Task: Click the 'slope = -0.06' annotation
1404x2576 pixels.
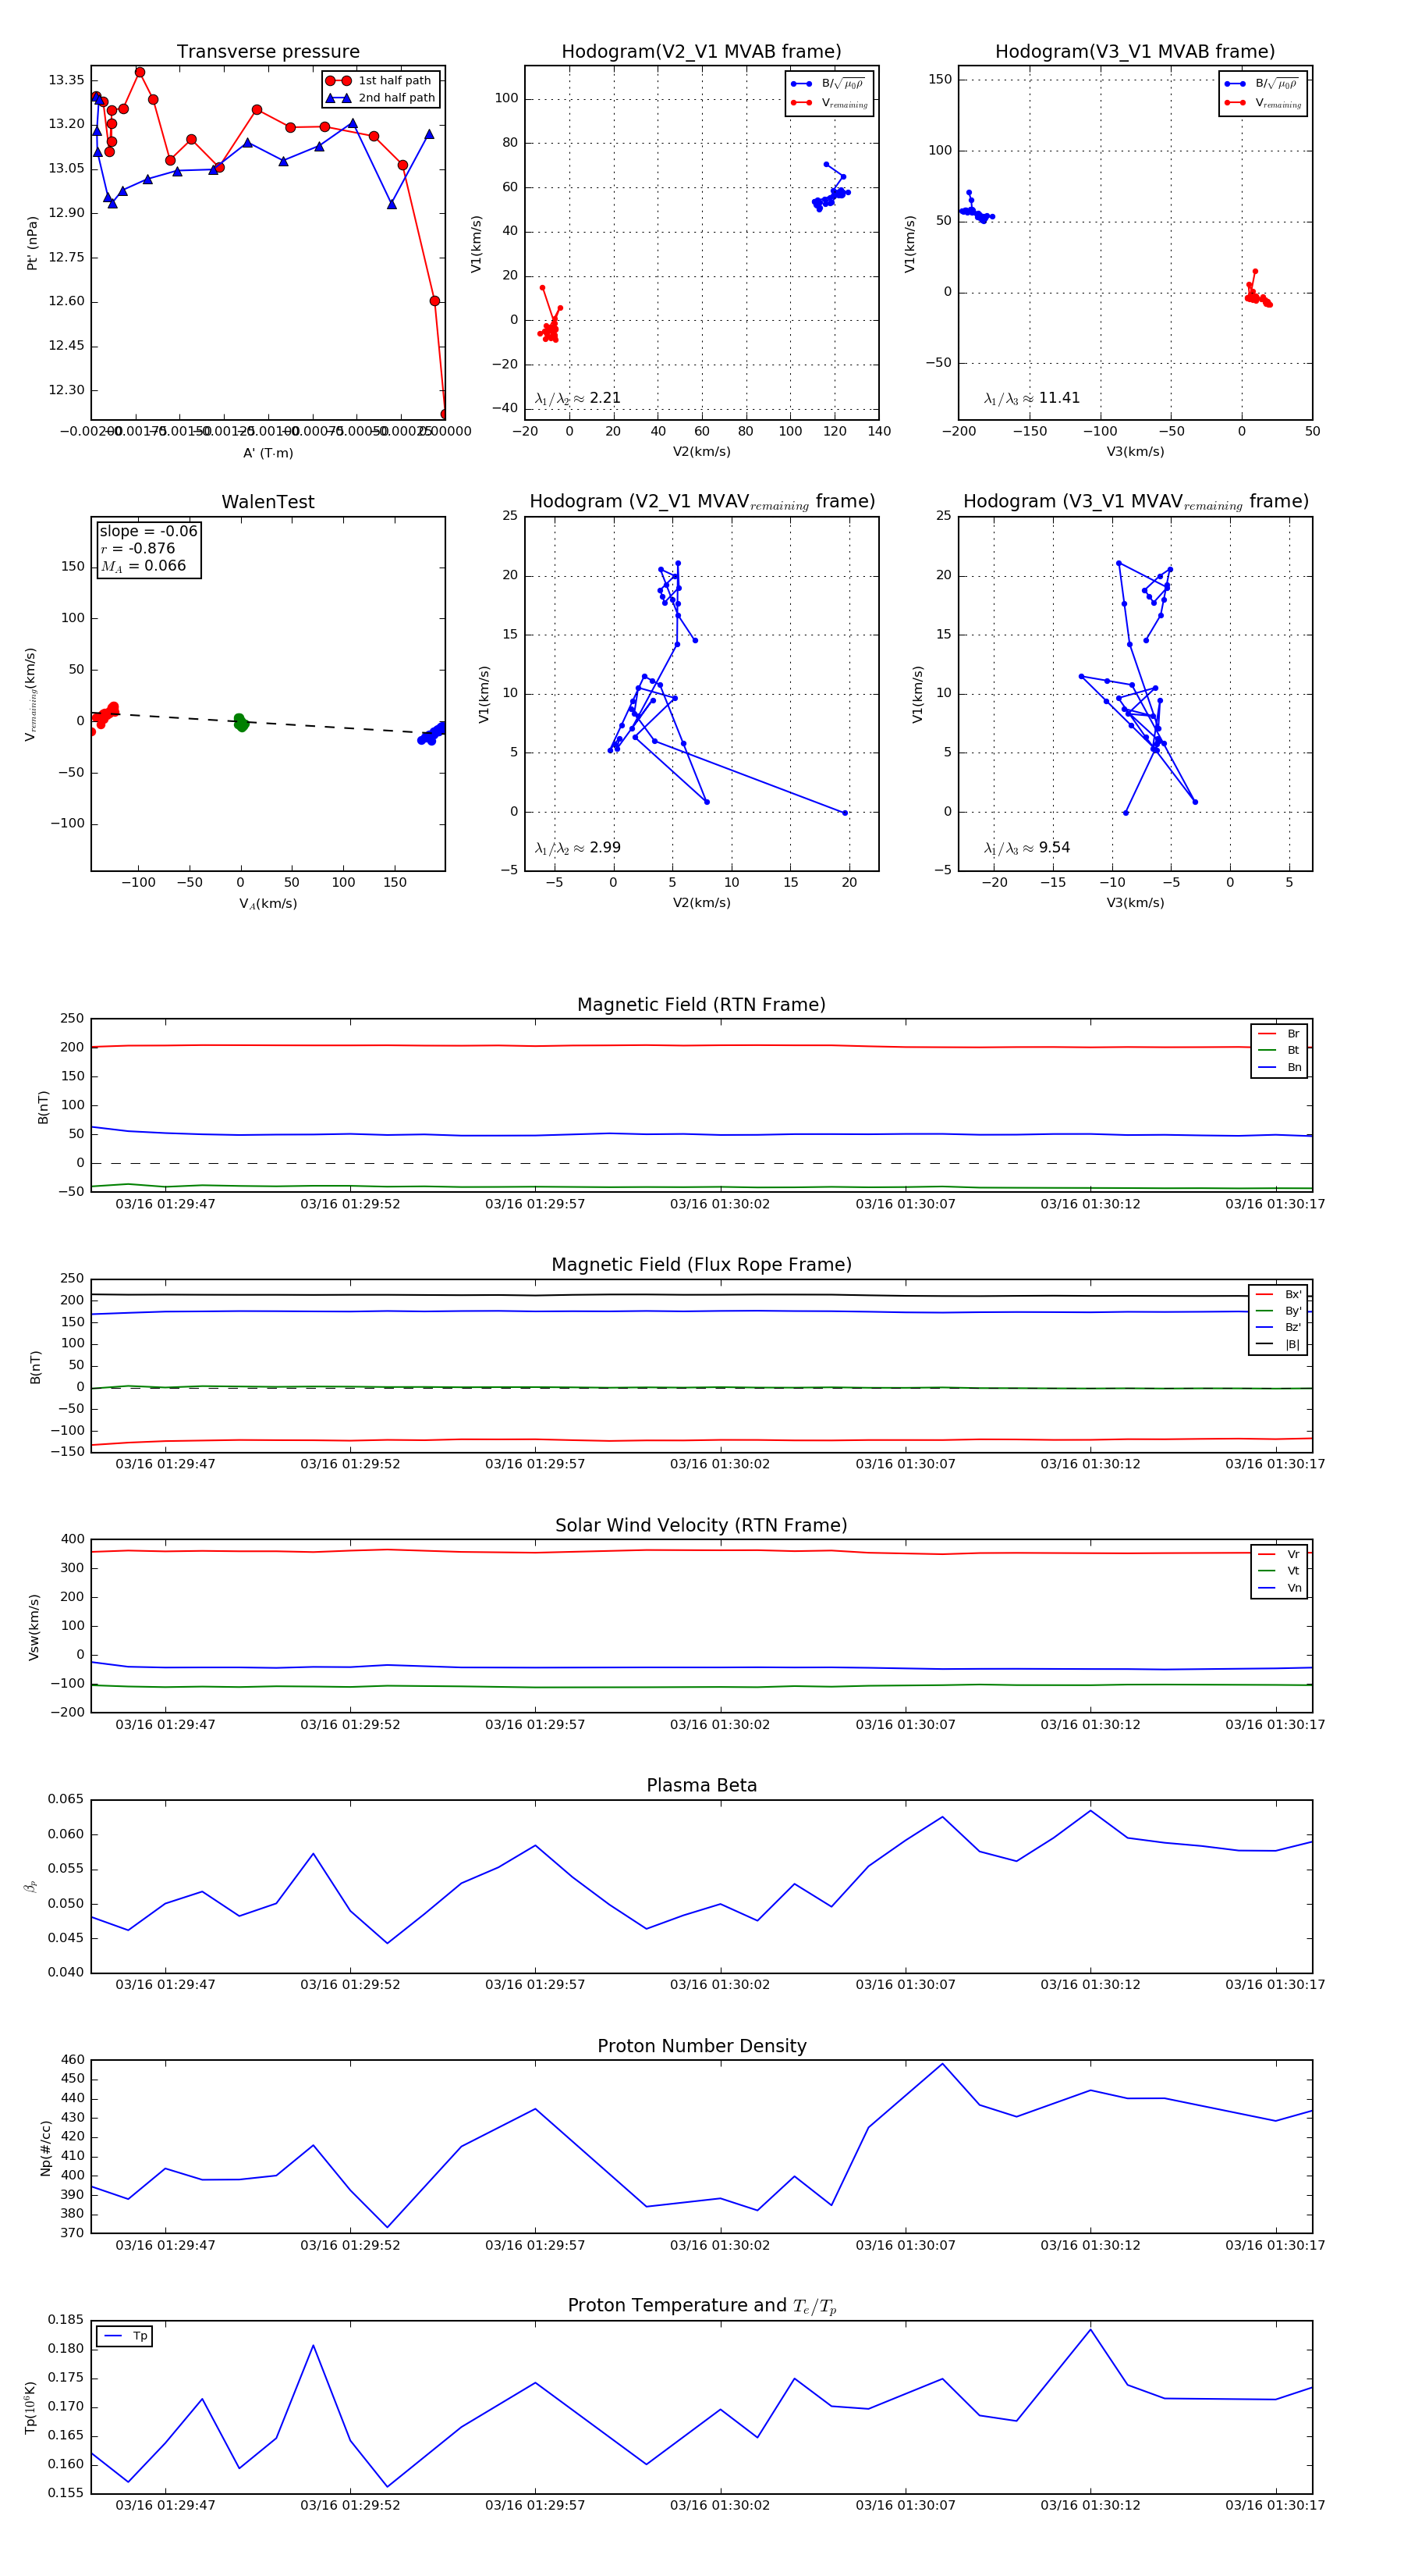Action: point(148,531)
